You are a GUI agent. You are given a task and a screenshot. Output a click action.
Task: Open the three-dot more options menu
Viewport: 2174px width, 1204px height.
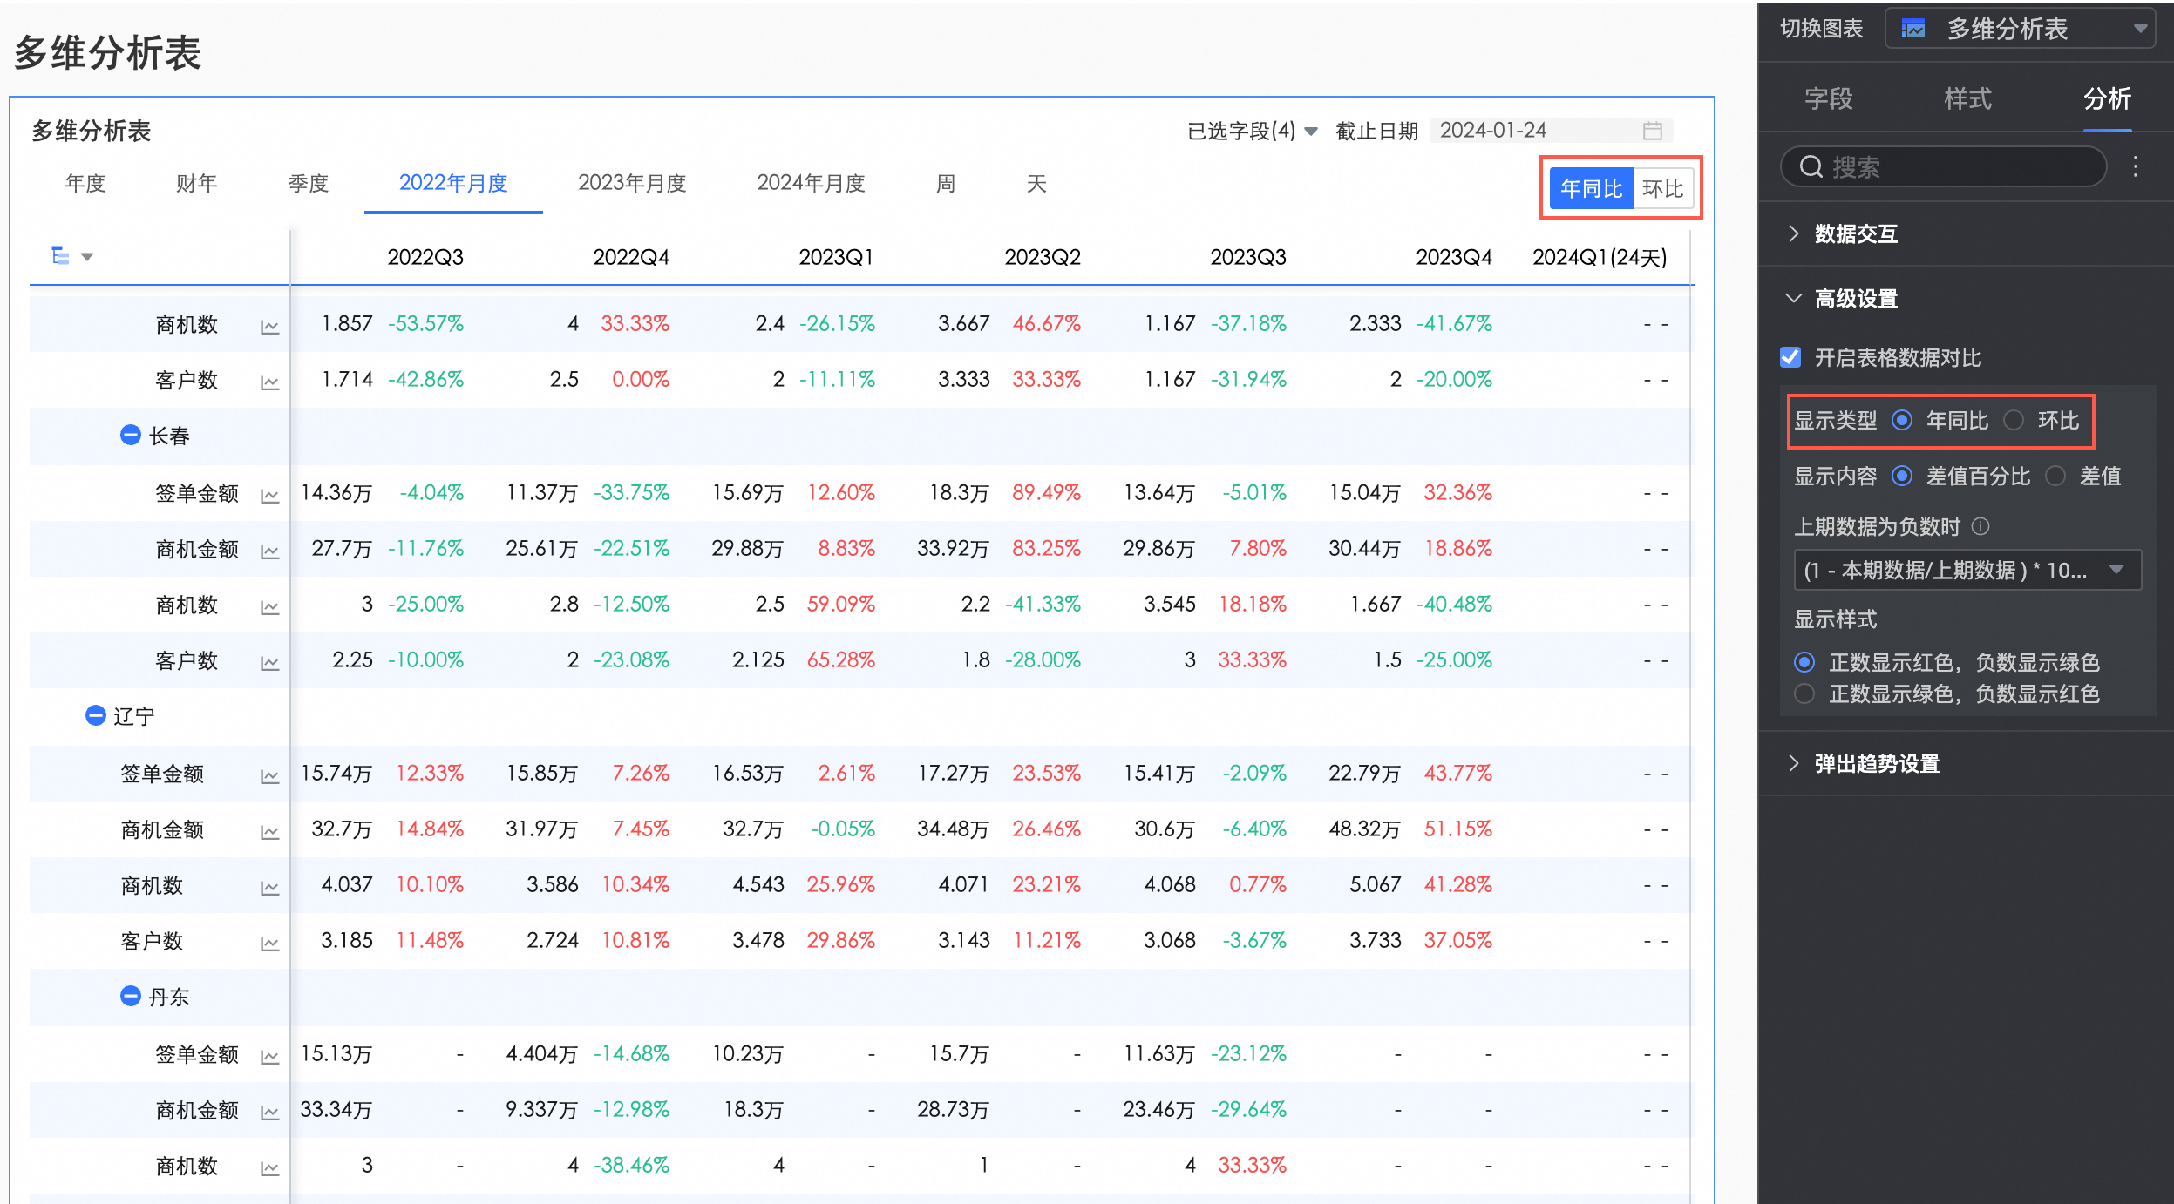[2135, 166]
